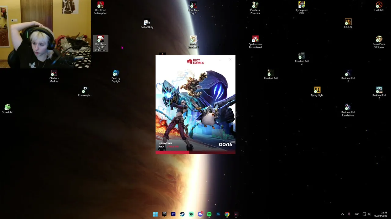Select the Half-Life desktop icon
The width and height of the screenshot is (391, 219).
pos(379,6)
